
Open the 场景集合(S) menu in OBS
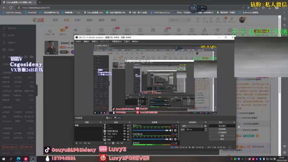tap(117, 41)
